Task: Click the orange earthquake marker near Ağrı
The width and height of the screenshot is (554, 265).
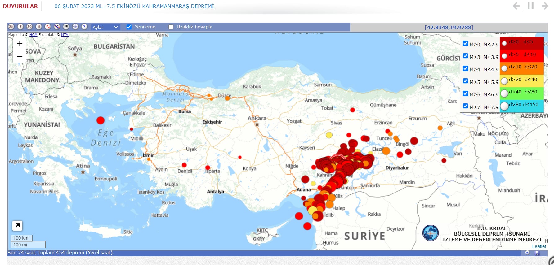Action: [x=440, y=128]
